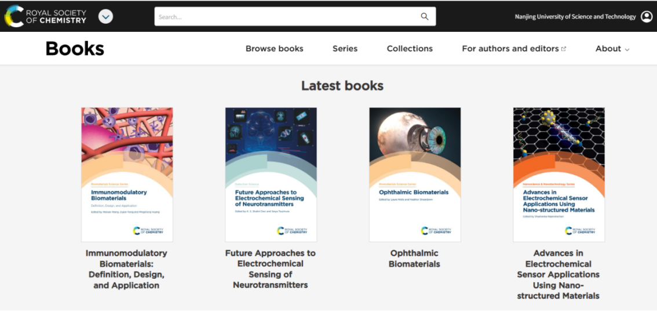
Task: Open For authors and editors link
Action: [x=510, y=49]
